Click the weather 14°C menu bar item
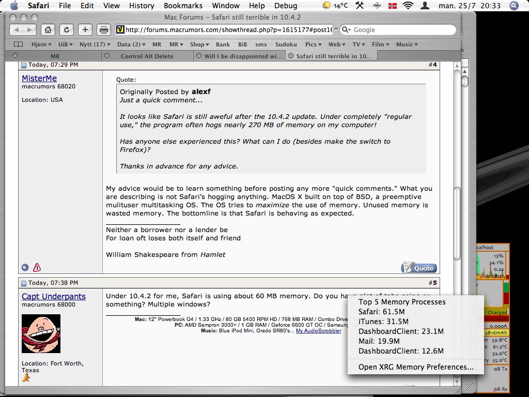The image size is (529, 397). 335,5
